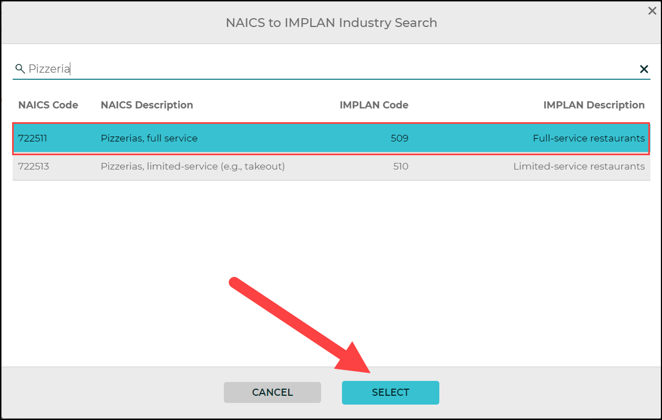Click 'Limited-service restaurants' IMPLAN description
The width and height of the screenshot is (662, 420).
click(579, 166)
